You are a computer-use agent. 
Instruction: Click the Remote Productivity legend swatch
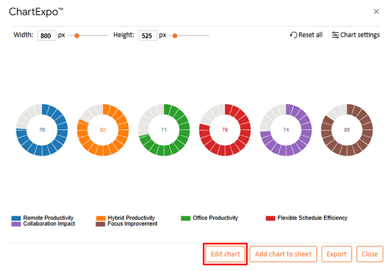click(16, 218)
